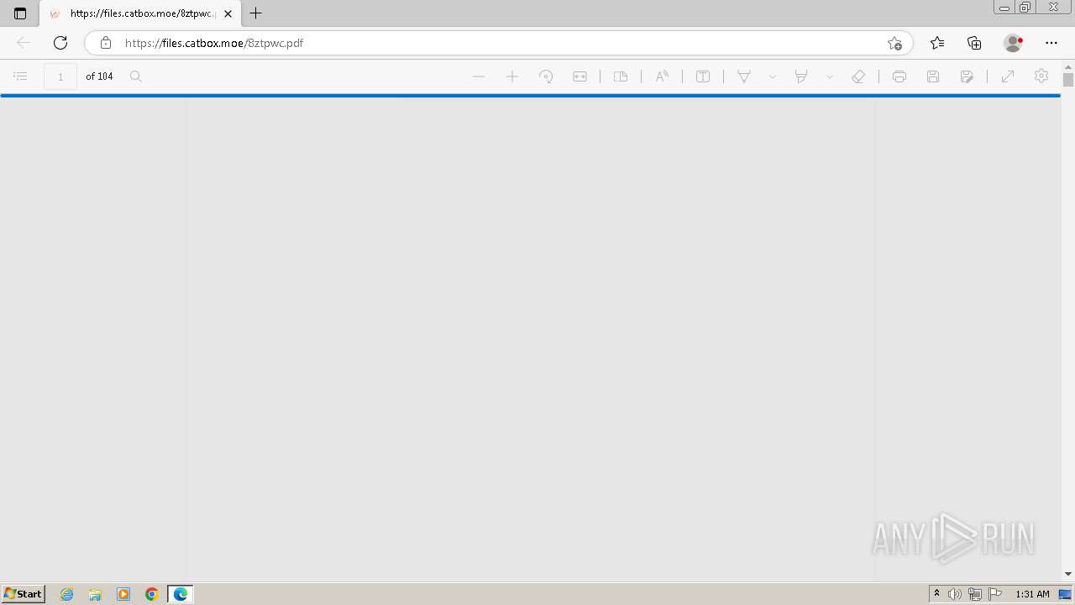The image size is (1075, 605).
Task: Enter PDF full screen mode
Action: tap(1008, 76)
